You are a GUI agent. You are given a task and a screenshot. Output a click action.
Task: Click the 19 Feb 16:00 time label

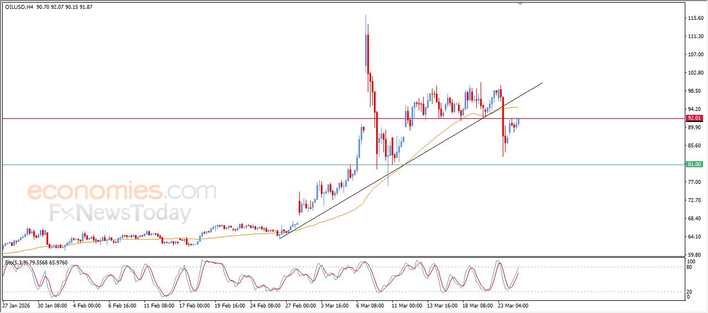[230, 305]
